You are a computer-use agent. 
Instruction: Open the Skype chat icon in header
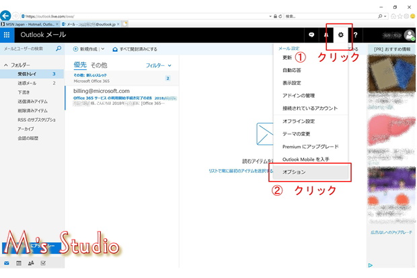[311, 35]
